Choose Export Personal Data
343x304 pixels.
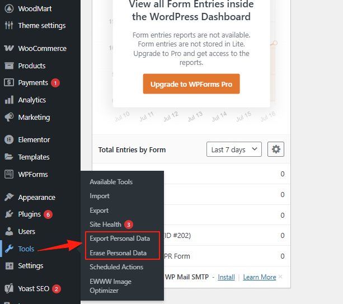(120, 238)
